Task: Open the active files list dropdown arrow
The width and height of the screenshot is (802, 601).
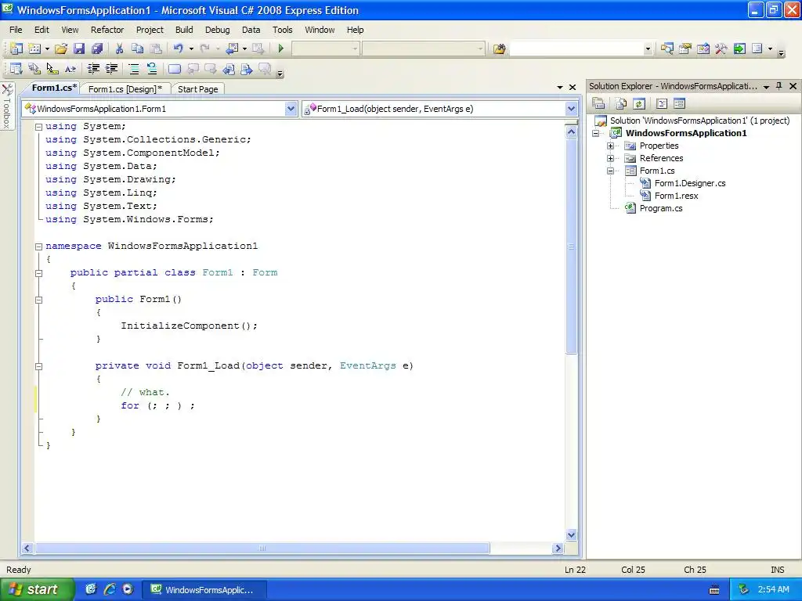Action: (560, 88)
